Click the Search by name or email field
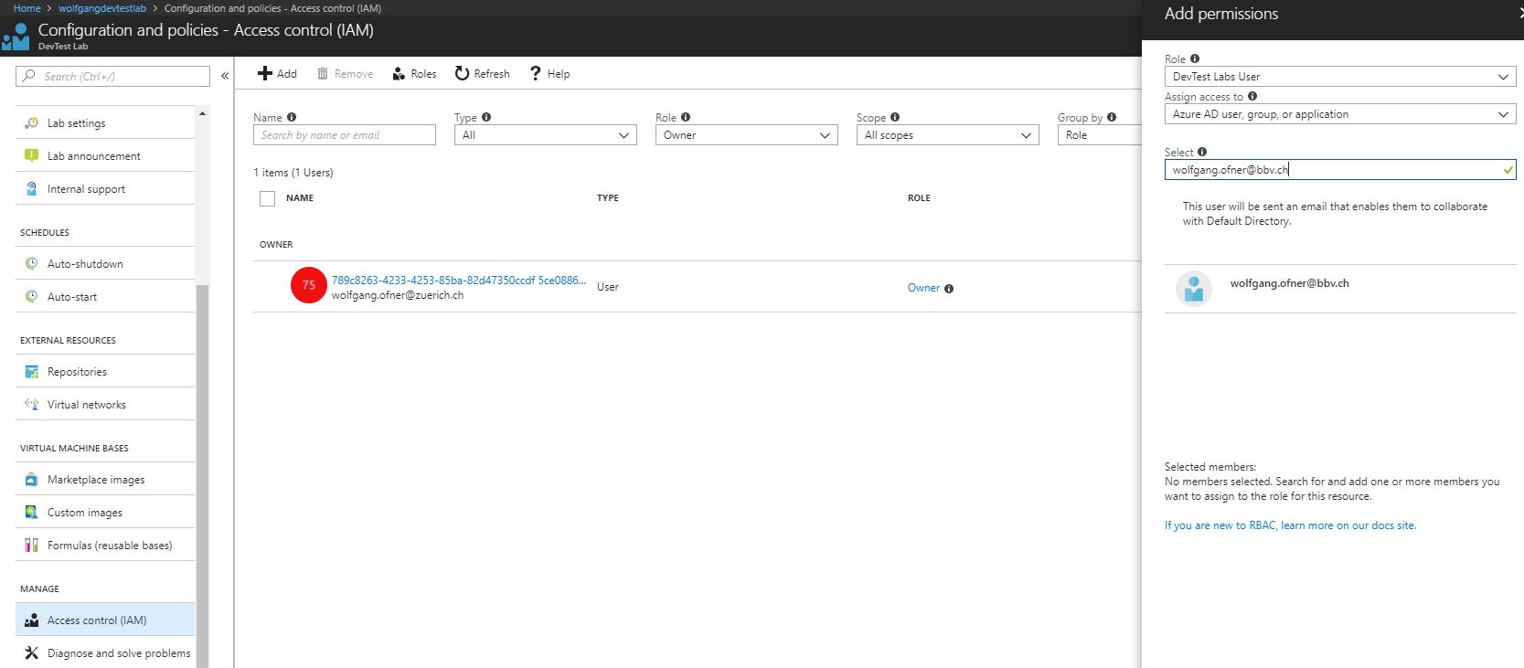 [x=345, y=135]
